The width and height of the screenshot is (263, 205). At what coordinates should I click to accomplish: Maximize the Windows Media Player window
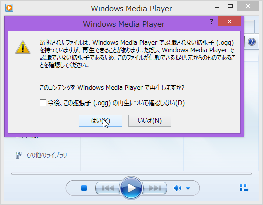click(230, 6)
